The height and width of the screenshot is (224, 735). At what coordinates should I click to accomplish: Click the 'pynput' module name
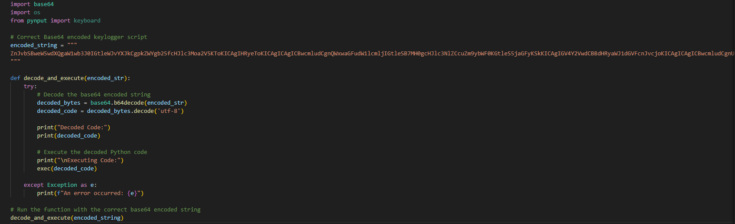pyautogui.click(x=37, y=21)
